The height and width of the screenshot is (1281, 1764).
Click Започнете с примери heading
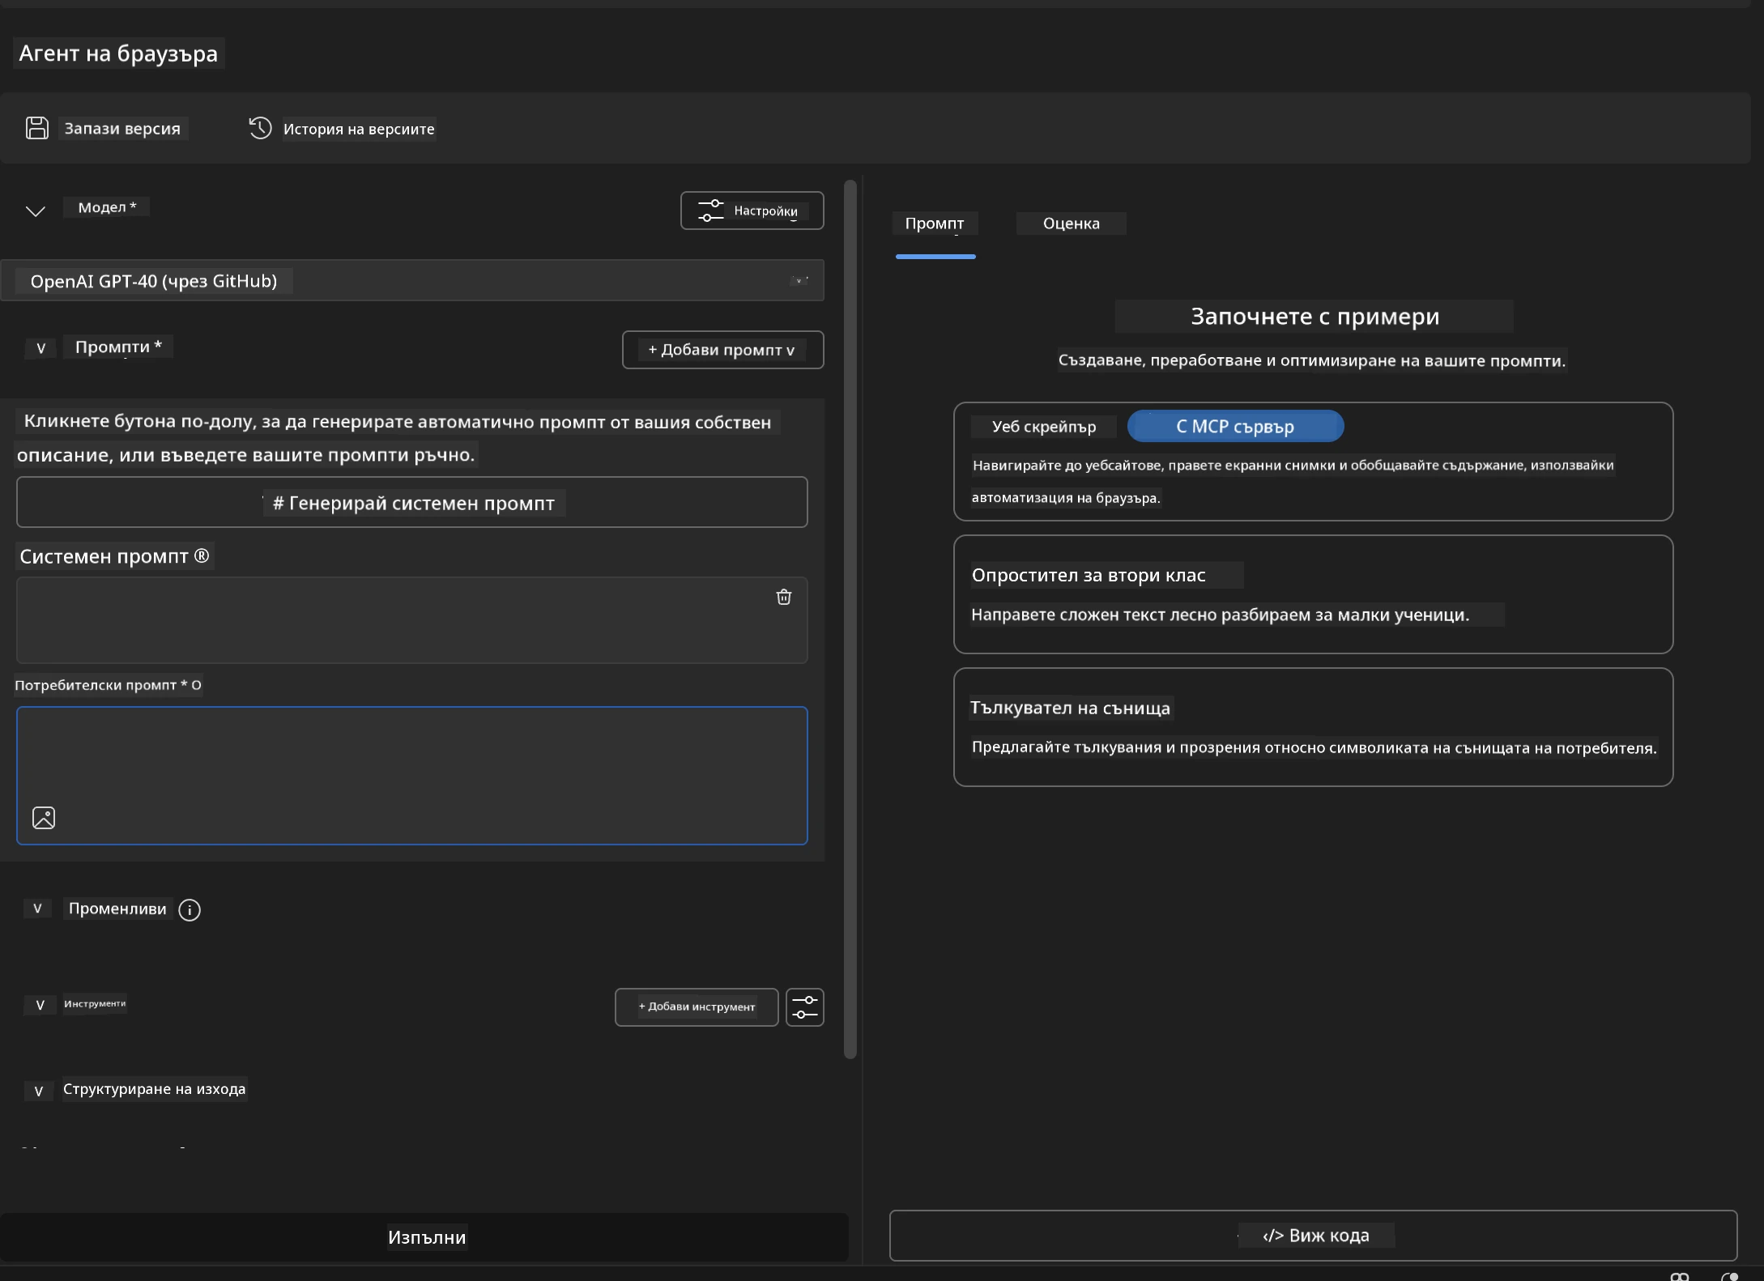[x=1314, y=316]
